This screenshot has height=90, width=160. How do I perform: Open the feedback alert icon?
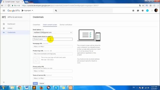138,10
